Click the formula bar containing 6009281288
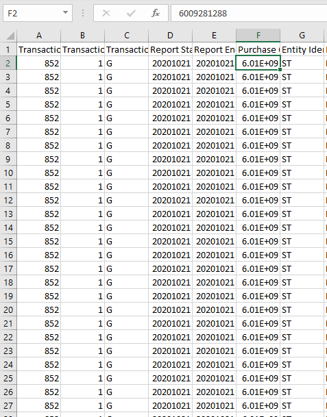This screenshot has height=417, width=327. pyautogui.click(x=249, y=13)
